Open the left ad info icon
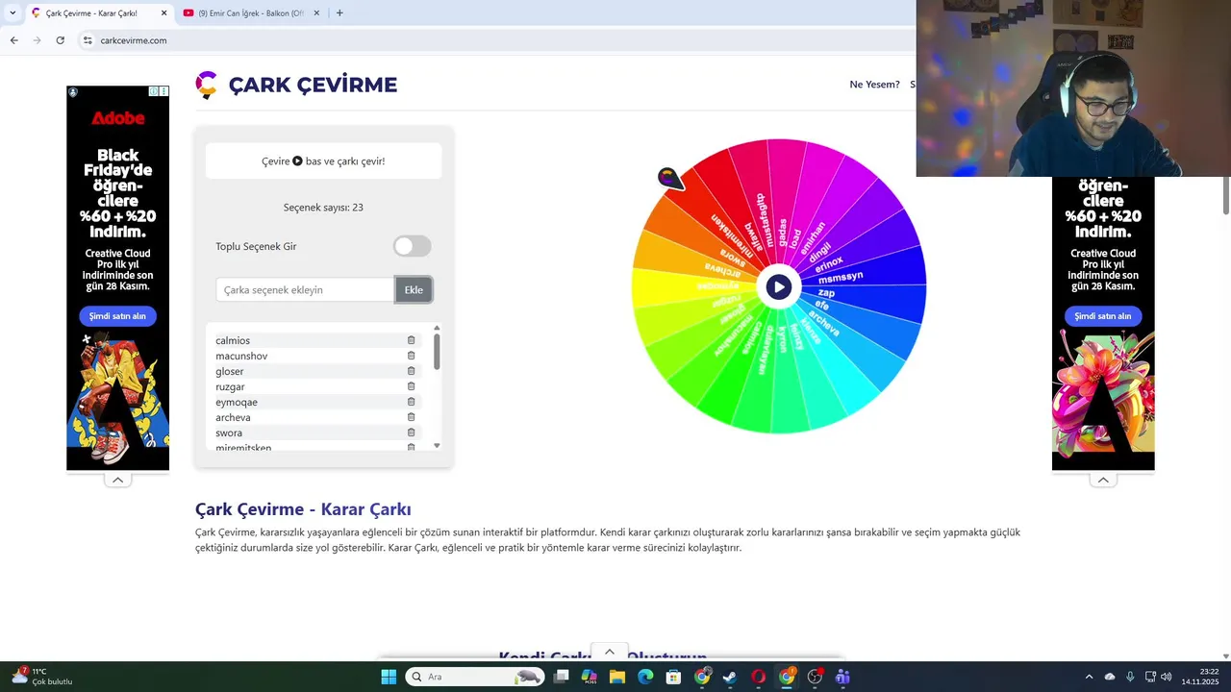This screenshot has width=1231, height=692. tap(154, 91)
